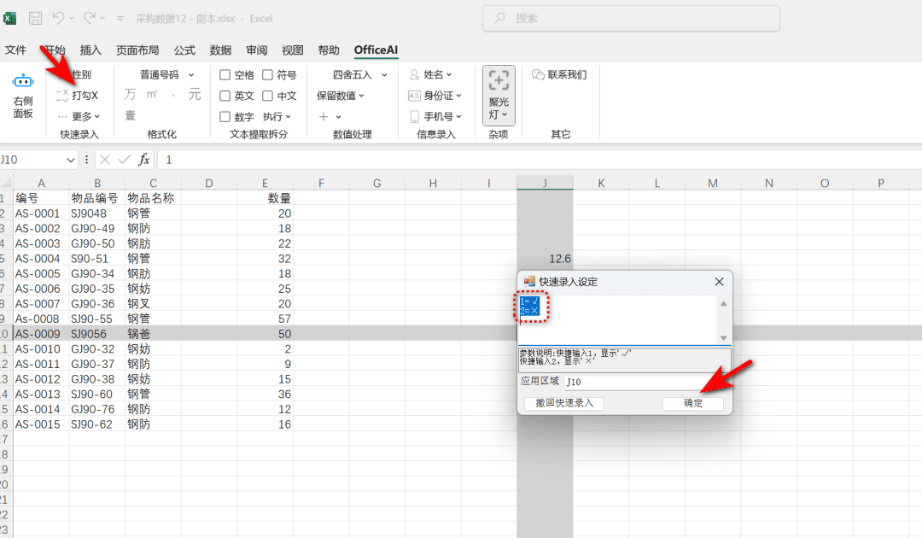Check the 数字 checkbox

click(x=225, y=116)
